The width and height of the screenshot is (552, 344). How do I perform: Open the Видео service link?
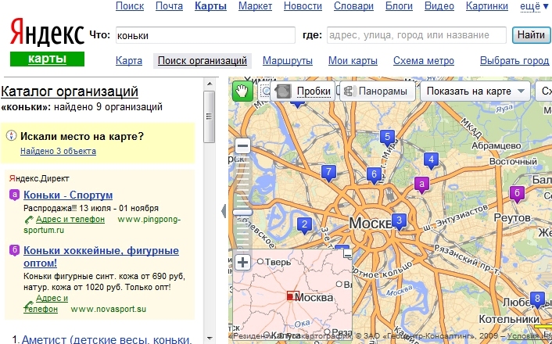click(439, 6)
